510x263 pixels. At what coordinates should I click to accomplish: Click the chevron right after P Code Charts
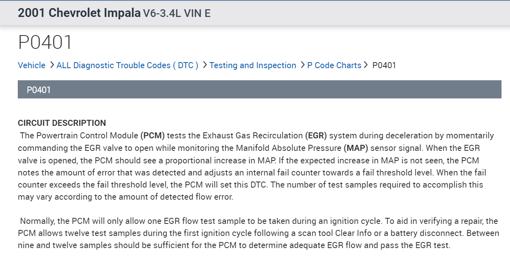pyautogui.click(x=366, y=65)
